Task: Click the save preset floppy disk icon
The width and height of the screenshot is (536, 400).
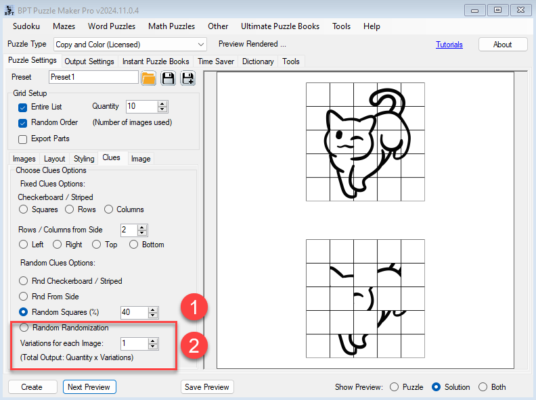Action: (x=168, y=78)
